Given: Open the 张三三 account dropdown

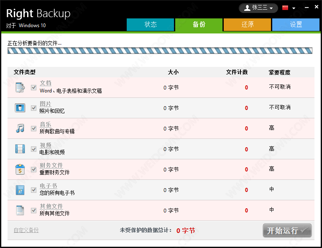Looking at the screenshot, I should point(258,8).
